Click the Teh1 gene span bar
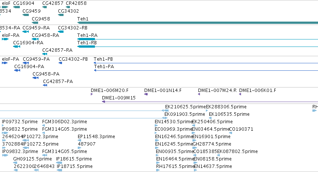This screenshot has width=318, height=172. (x=198, y=23)
